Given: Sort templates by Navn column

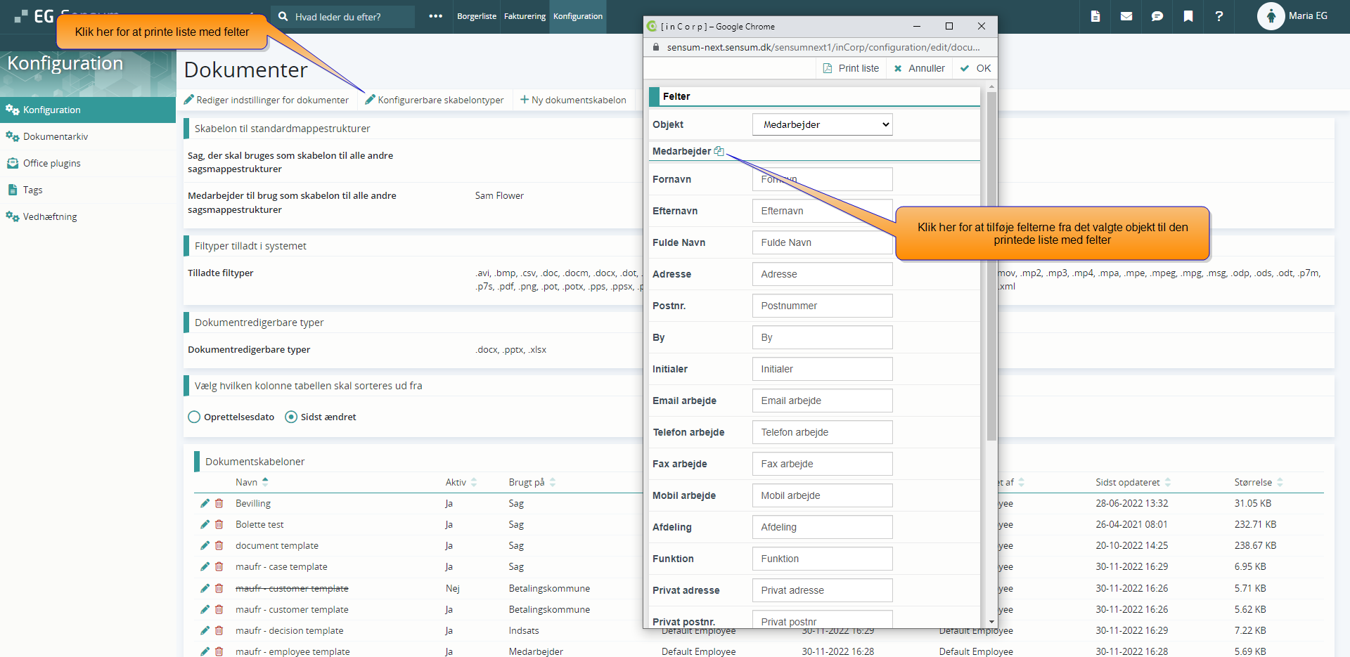Looking at the screenshot, I should coord(247,482).
